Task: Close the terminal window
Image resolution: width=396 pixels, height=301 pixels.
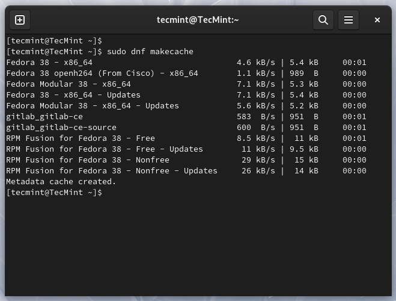Action: click(x=377, y=20)
